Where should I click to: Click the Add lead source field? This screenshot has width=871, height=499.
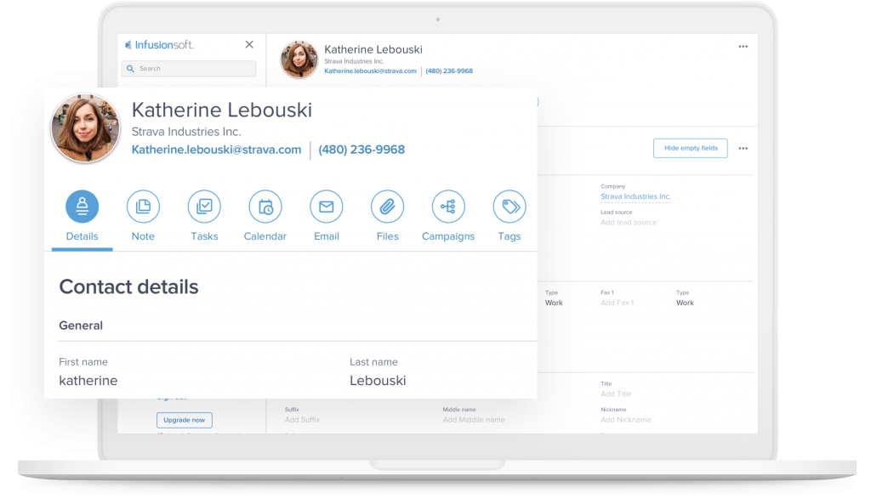(629, 223)
